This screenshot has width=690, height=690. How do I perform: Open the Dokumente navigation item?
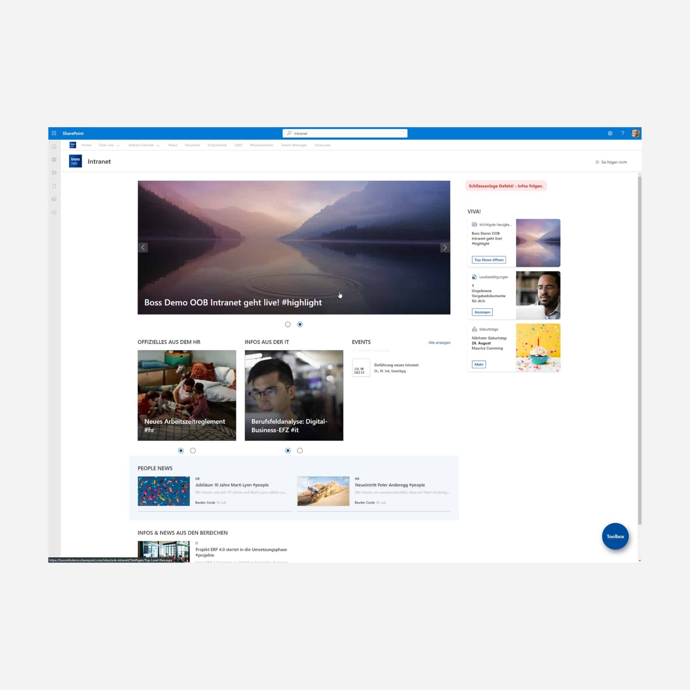tap(217, 145)
